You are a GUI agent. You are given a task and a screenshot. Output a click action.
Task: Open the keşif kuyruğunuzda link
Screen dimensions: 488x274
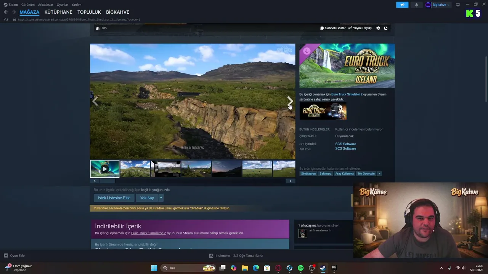[155, 190]
